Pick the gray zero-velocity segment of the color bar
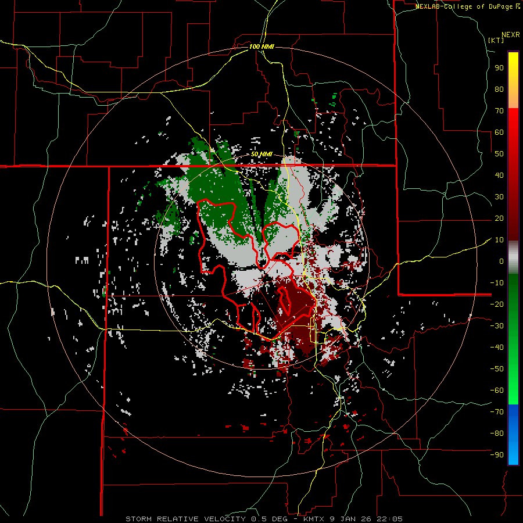The width and height of the screenshot is (523, 523). [x=513, y=257]
